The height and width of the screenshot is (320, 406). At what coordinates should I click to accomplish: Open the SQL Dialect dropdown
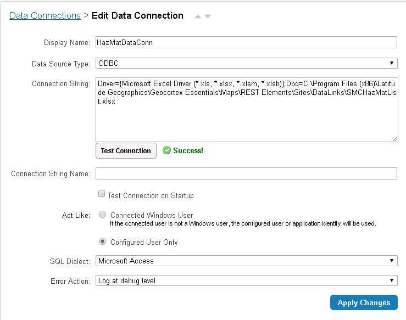tap(246, 261)
